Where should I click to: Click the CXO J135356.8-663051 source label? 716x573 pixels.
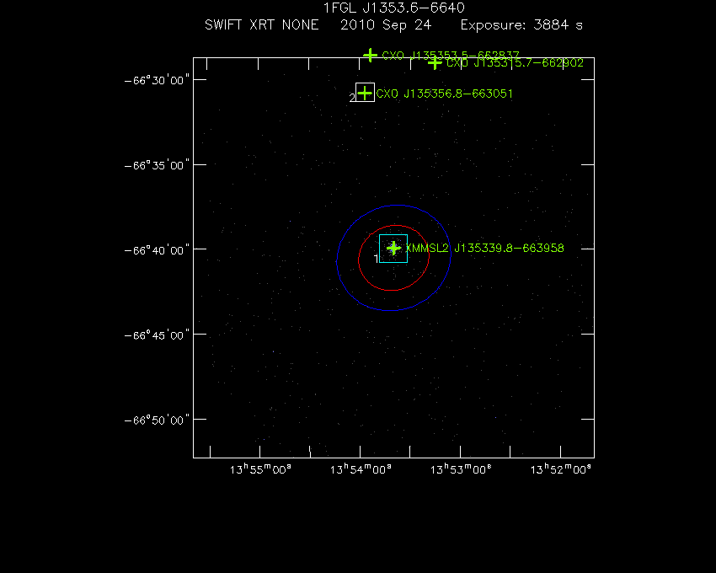point(444,94)
